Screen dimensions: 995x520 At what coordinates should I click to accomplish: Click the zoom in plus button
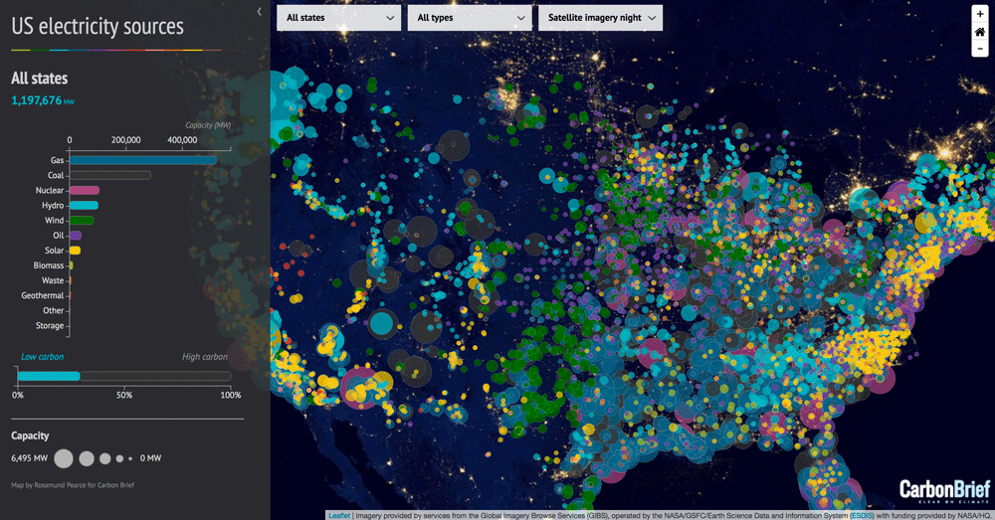980,15
